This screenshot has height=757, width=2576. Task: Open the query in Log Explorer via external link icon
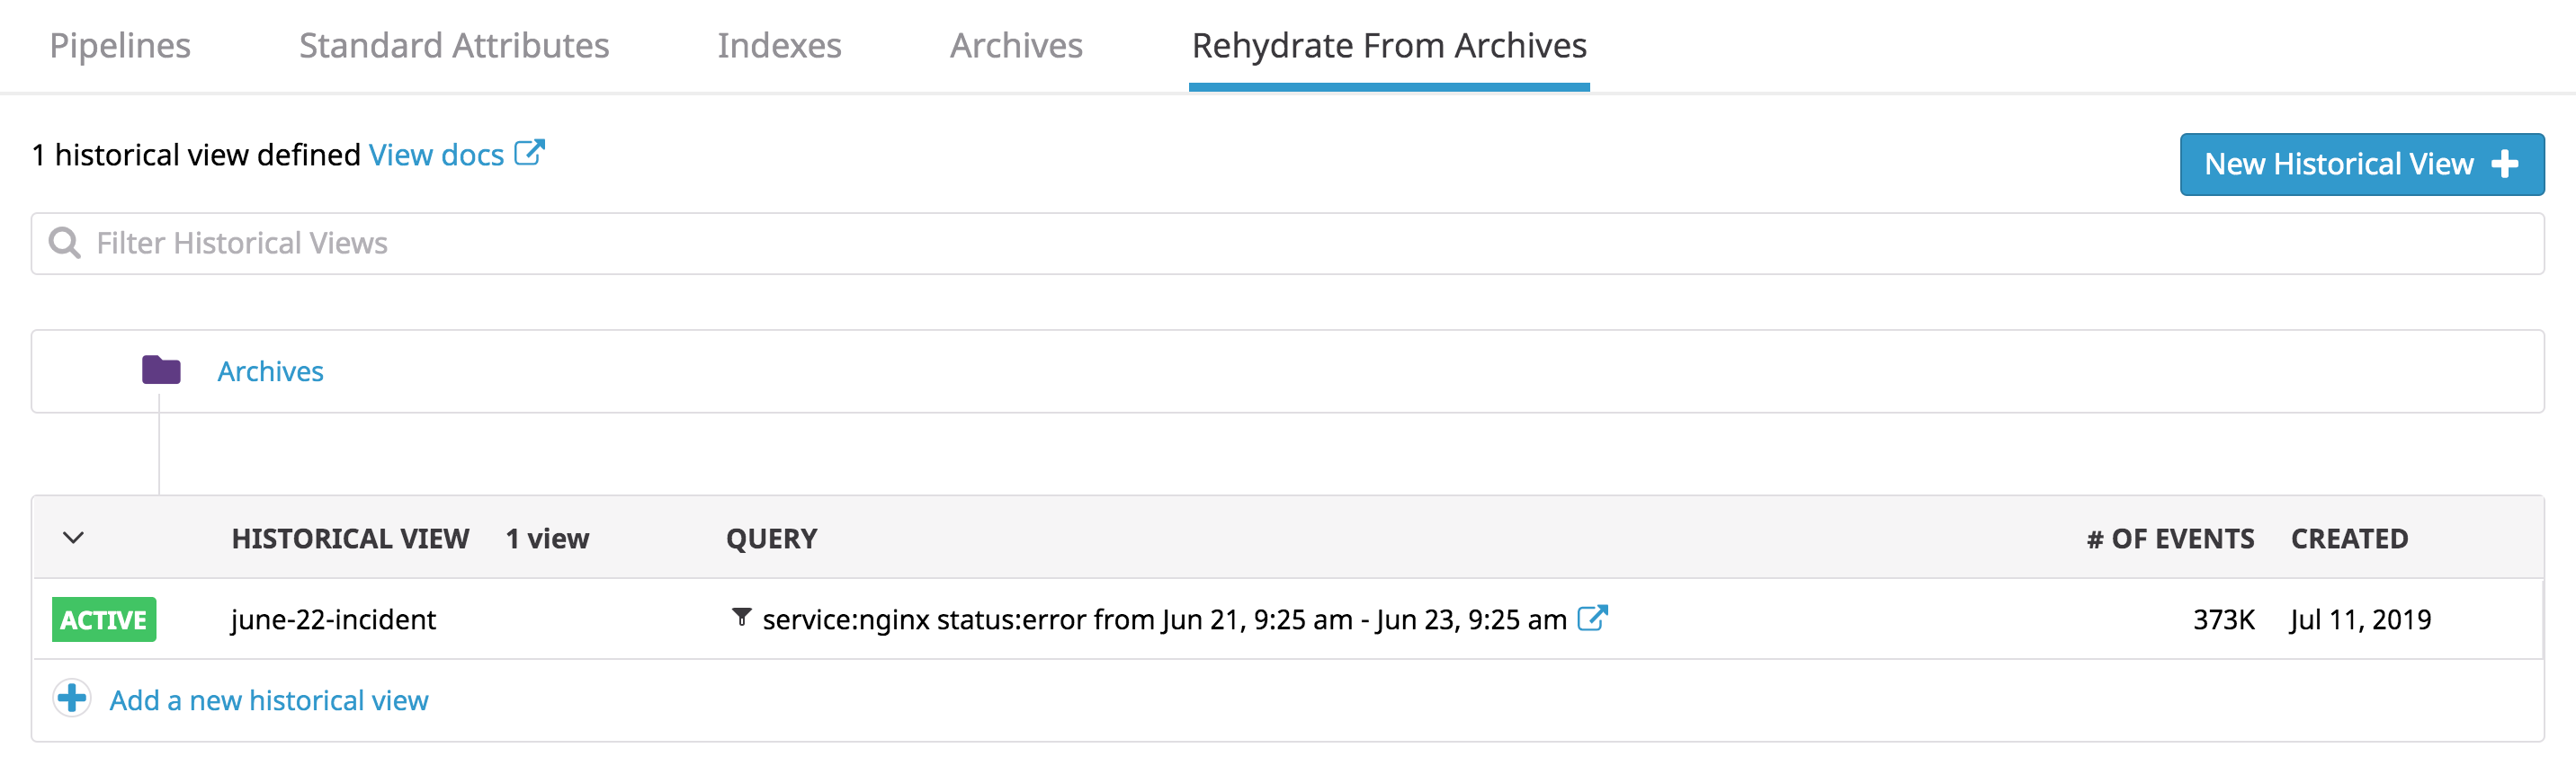click(1592, 618)
